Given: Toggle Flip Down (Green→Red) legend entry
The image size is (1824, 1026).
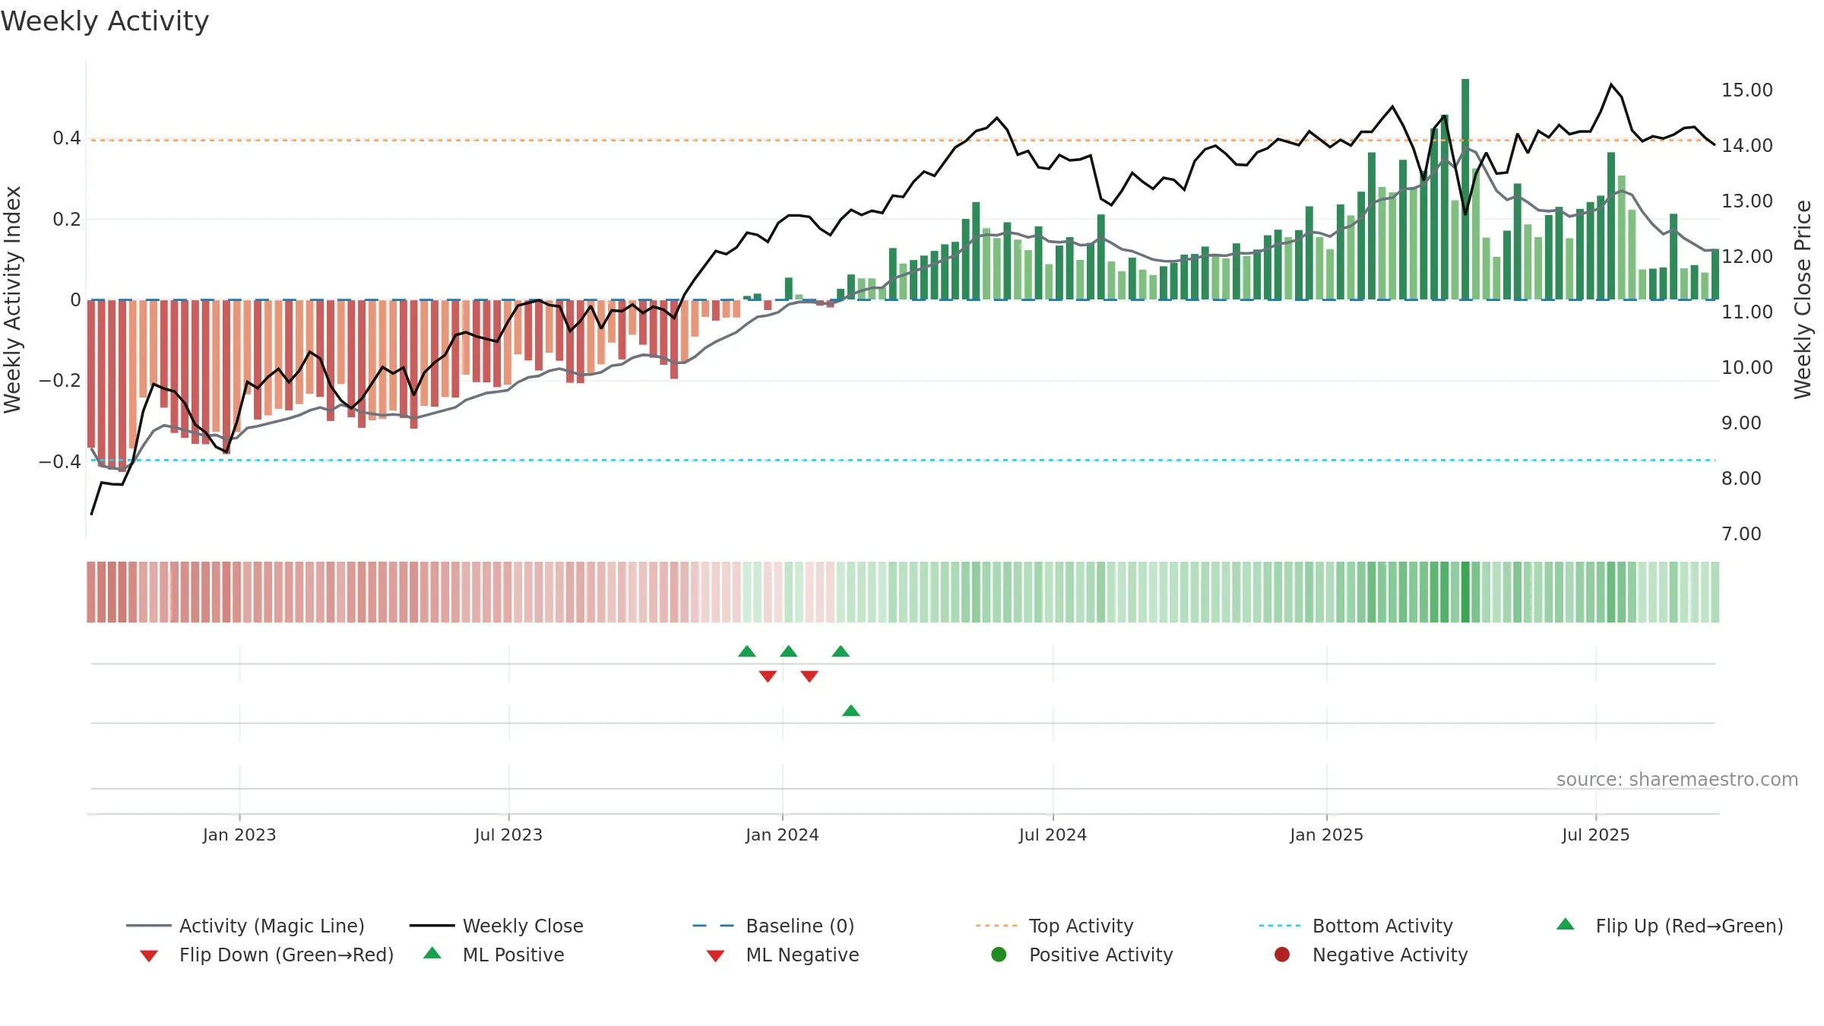Looking at the screenshot, I should point(266,955).
